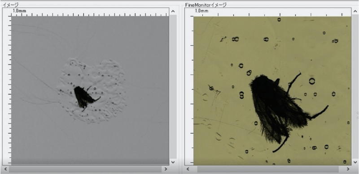Click the left image panel's scroll down arrow
This screenshot has width=359, height=174.
pyautogui.click(x=173, y=162)
